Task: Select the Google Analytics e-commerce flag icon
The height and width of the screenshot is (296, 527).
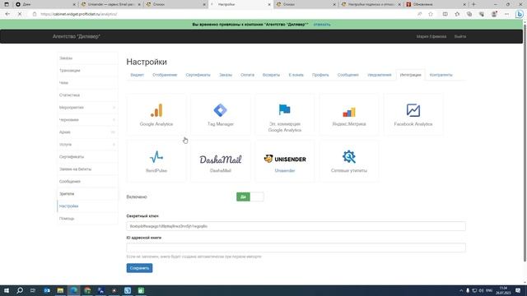Action: click(x=284, y=109)
